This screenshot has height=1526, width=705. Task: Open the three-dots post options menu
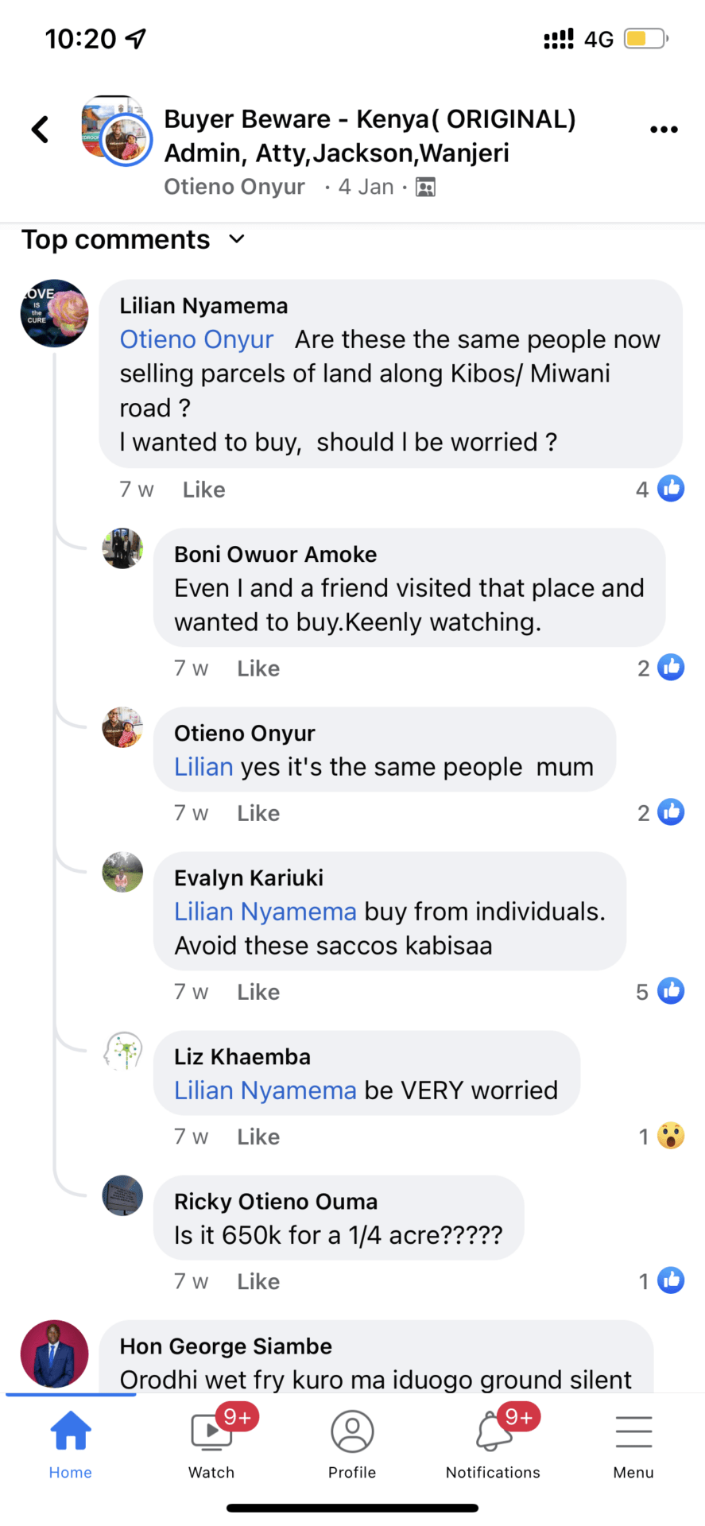click(x=664, y=130)
